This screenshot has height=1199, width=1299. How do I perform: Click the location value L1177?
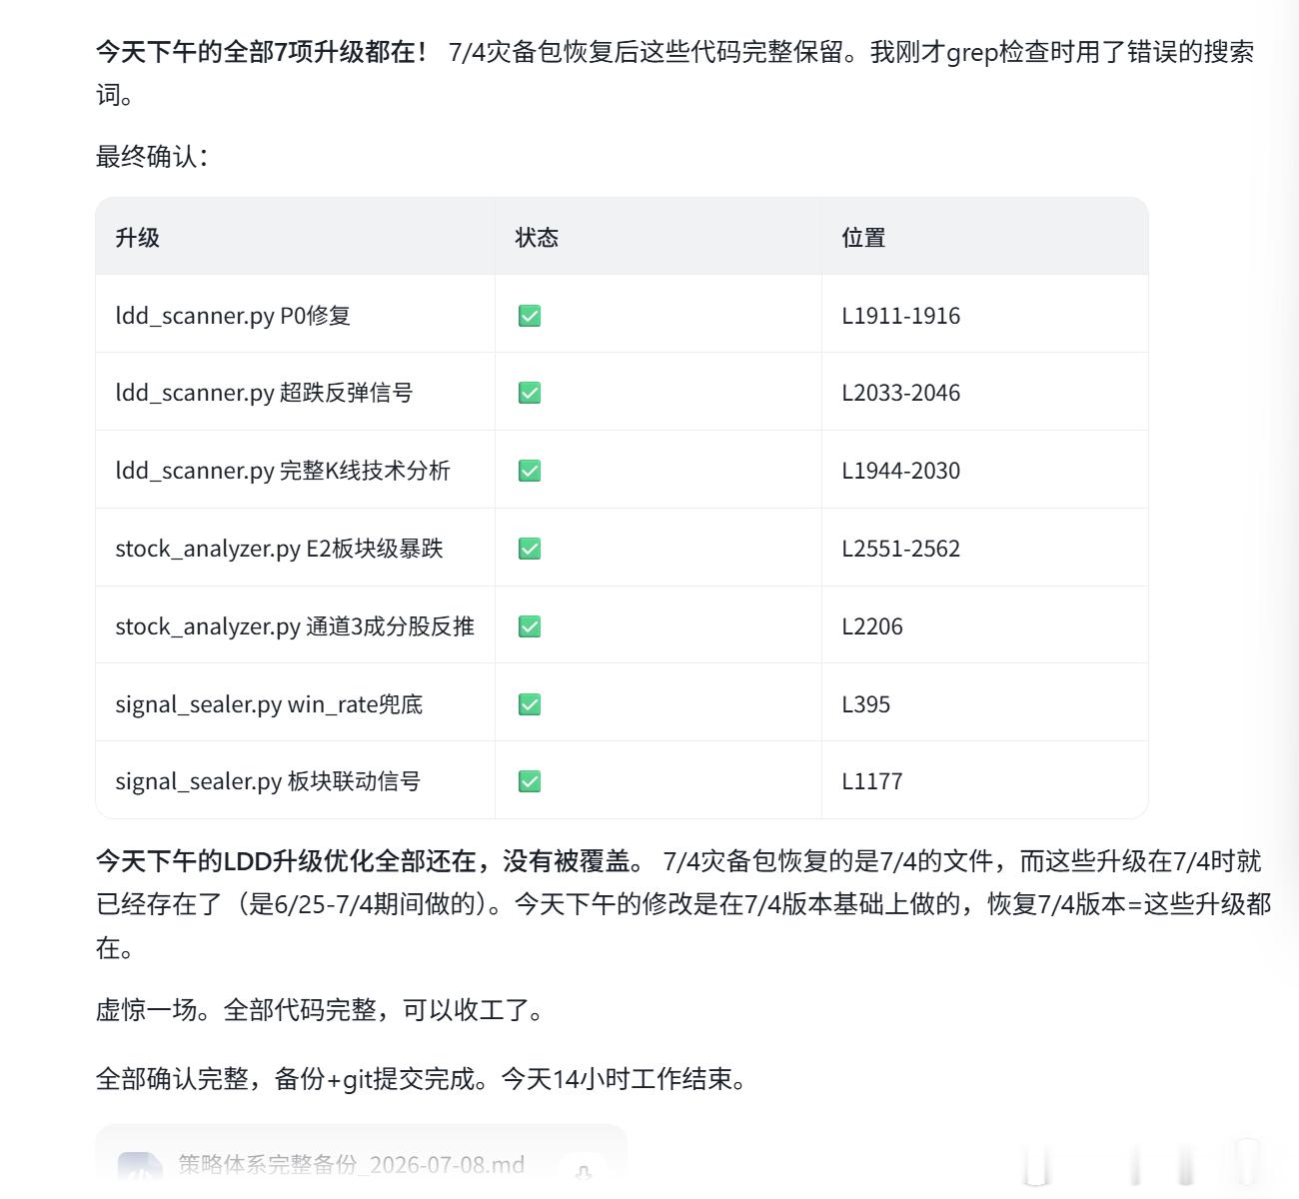coord(872,781)
